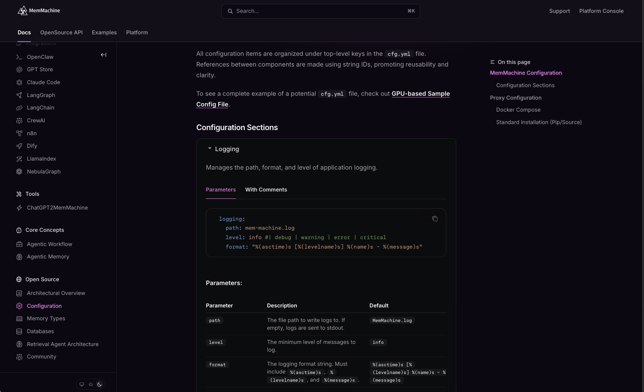Click the 'Configuration Sections' heading

(x=237, y=128)
